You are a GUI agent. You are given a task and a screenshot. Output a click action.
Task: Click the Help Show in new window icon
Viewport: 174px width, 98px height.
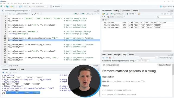pyautogui.click(x=114, y=58)
